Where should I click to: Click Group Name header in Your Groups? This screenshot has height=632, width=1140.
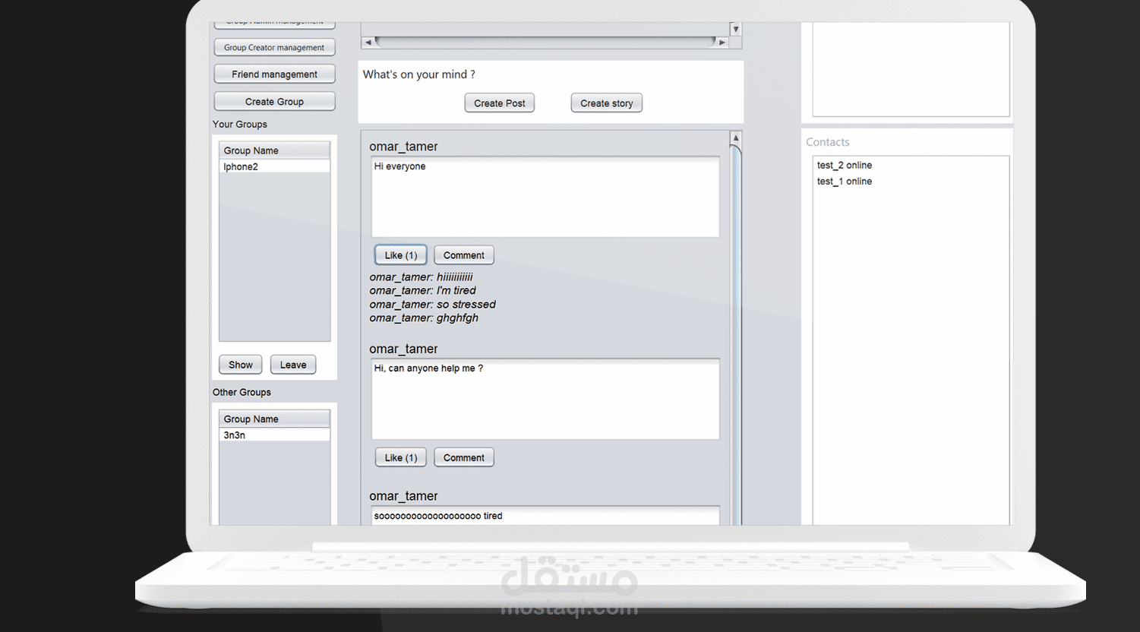point(274,150)
